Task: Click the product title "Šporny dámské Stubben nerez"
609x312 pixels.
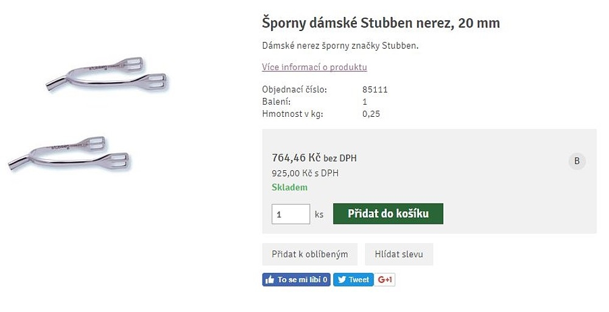Action: pyautogui.click(x=381, y=24)
